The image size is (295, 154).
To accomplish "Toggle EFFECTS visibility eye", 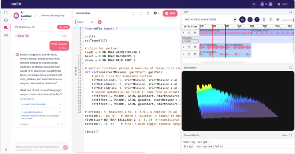I will [196, 27].
